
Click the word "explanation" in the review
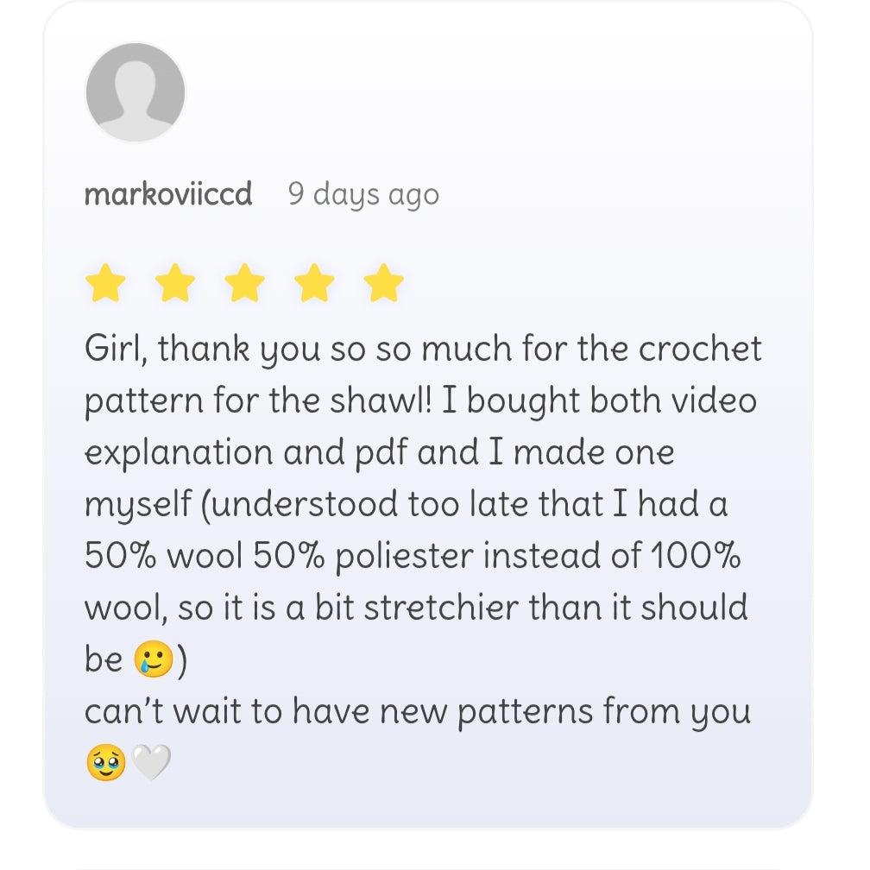pos(195,453)
